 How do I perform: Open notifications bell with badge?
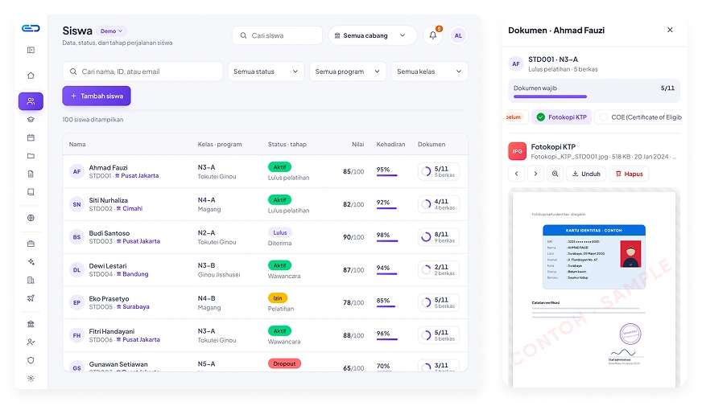pyautogui.click(x=433, y=35)
